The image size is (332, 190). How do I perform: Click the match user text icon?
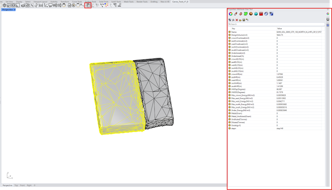pos(230,20)
